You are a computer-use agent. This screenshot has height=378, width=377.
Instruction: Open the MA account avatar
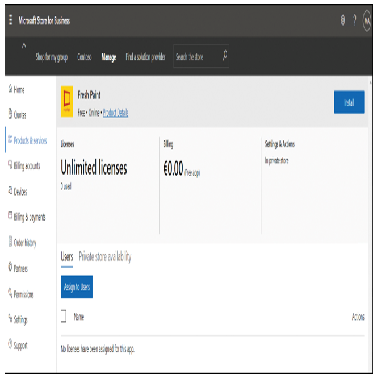click(x=367, y=20)
